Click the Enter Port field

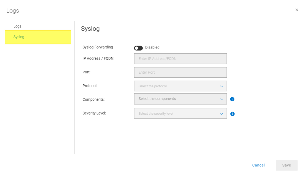coord(180,72)
